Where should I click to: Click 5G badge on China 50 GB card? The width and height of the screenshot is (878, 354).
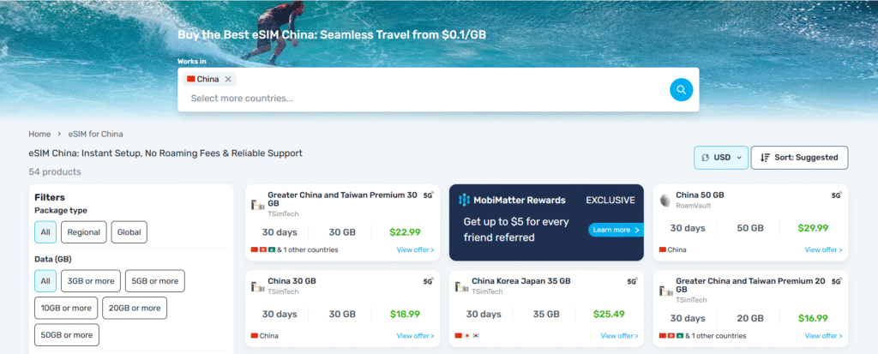836,195
